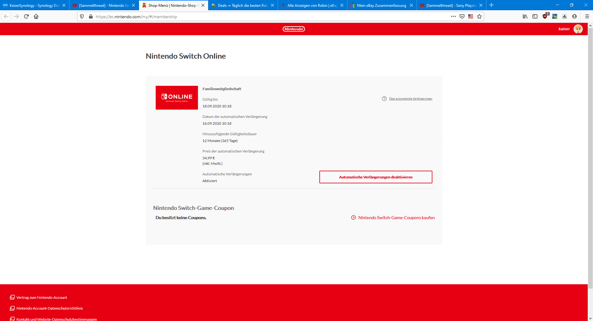Switch to Sammelthread Sony Playstation tab
The height and width of the screenshot is (321, 593).
452,5
